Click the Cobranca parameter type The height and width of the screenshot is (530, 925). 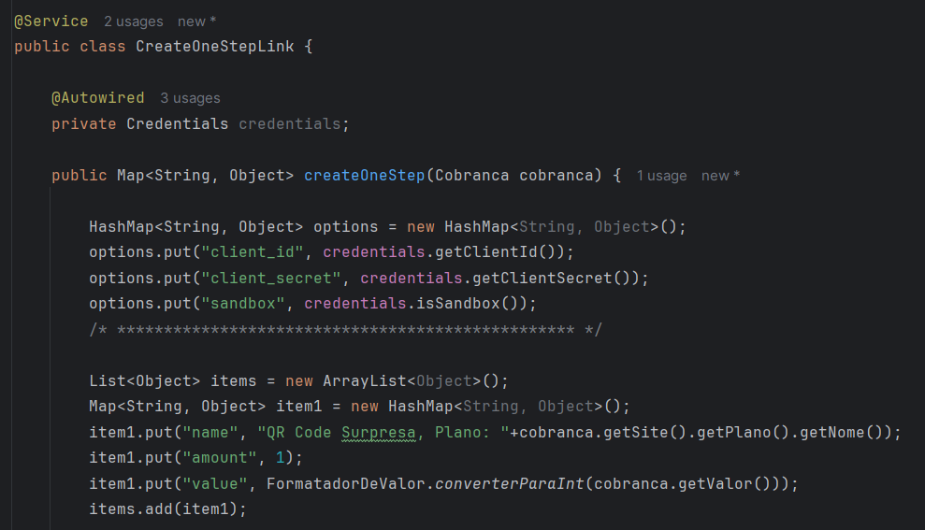pyautogui.click(x=472, y=175)
